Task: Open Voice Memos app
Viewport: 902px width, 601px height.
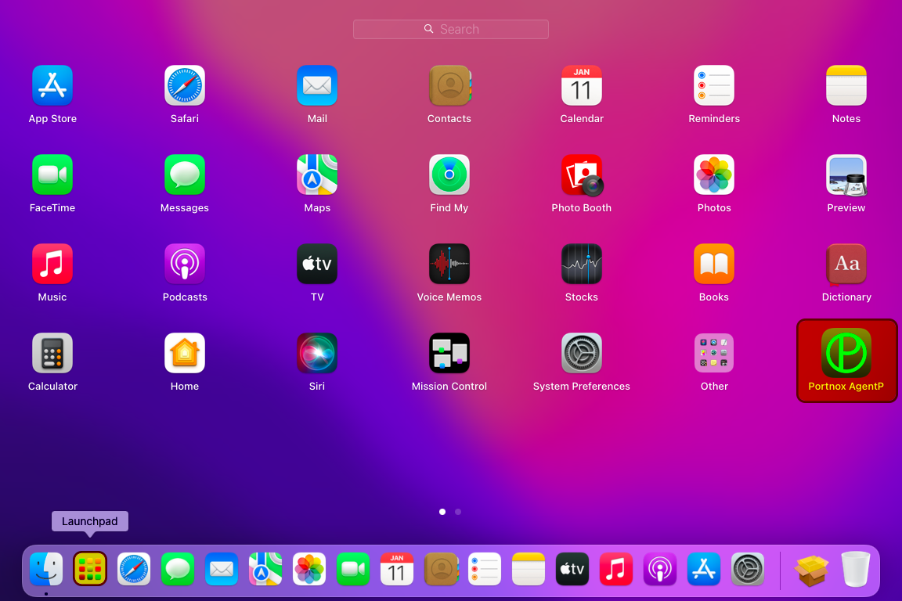Action: pyautogui.click(x=449, y=264)
